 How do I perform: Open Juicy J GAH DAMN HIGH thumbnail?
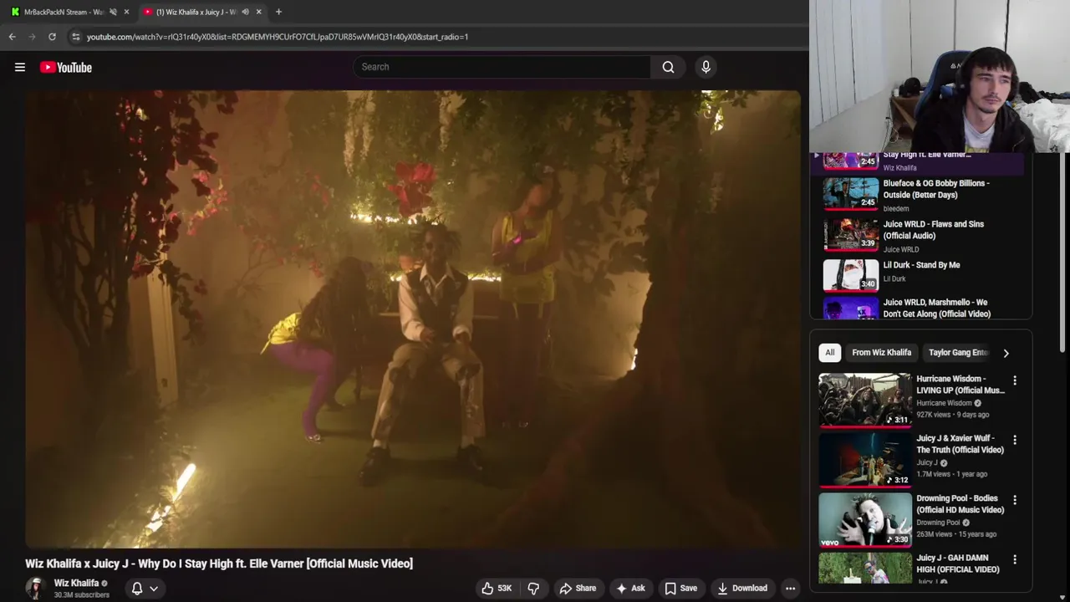pos(865,569)
